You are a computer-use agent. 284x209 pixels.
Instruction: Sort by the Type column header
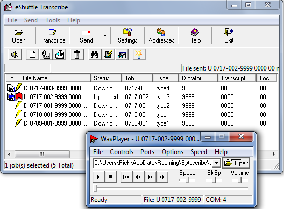point(165,78)
